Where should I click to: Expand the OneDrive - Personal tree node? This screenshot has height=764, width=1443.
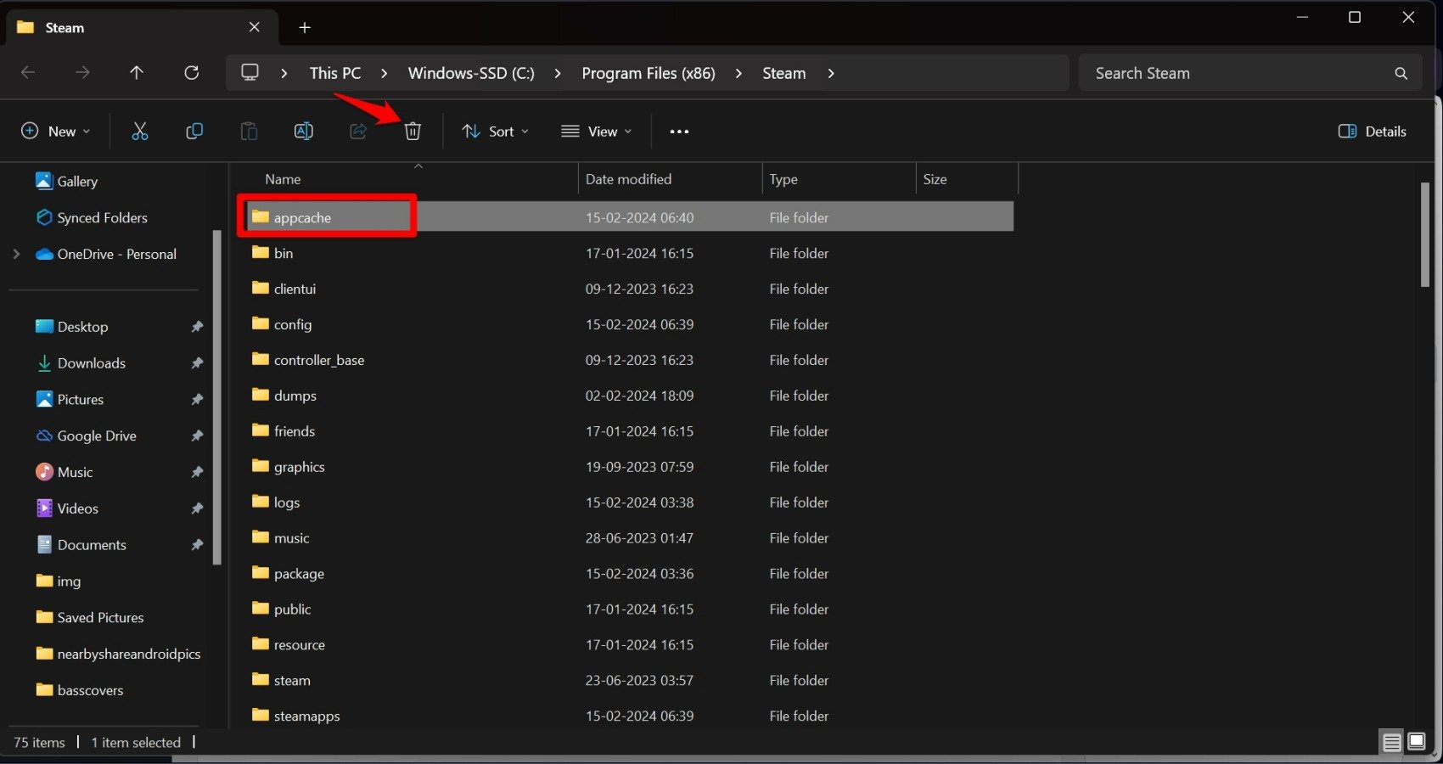point(16,254)
